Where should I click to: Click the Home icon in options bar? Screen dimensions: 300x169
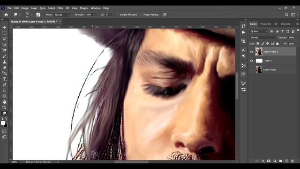(6, 15)
